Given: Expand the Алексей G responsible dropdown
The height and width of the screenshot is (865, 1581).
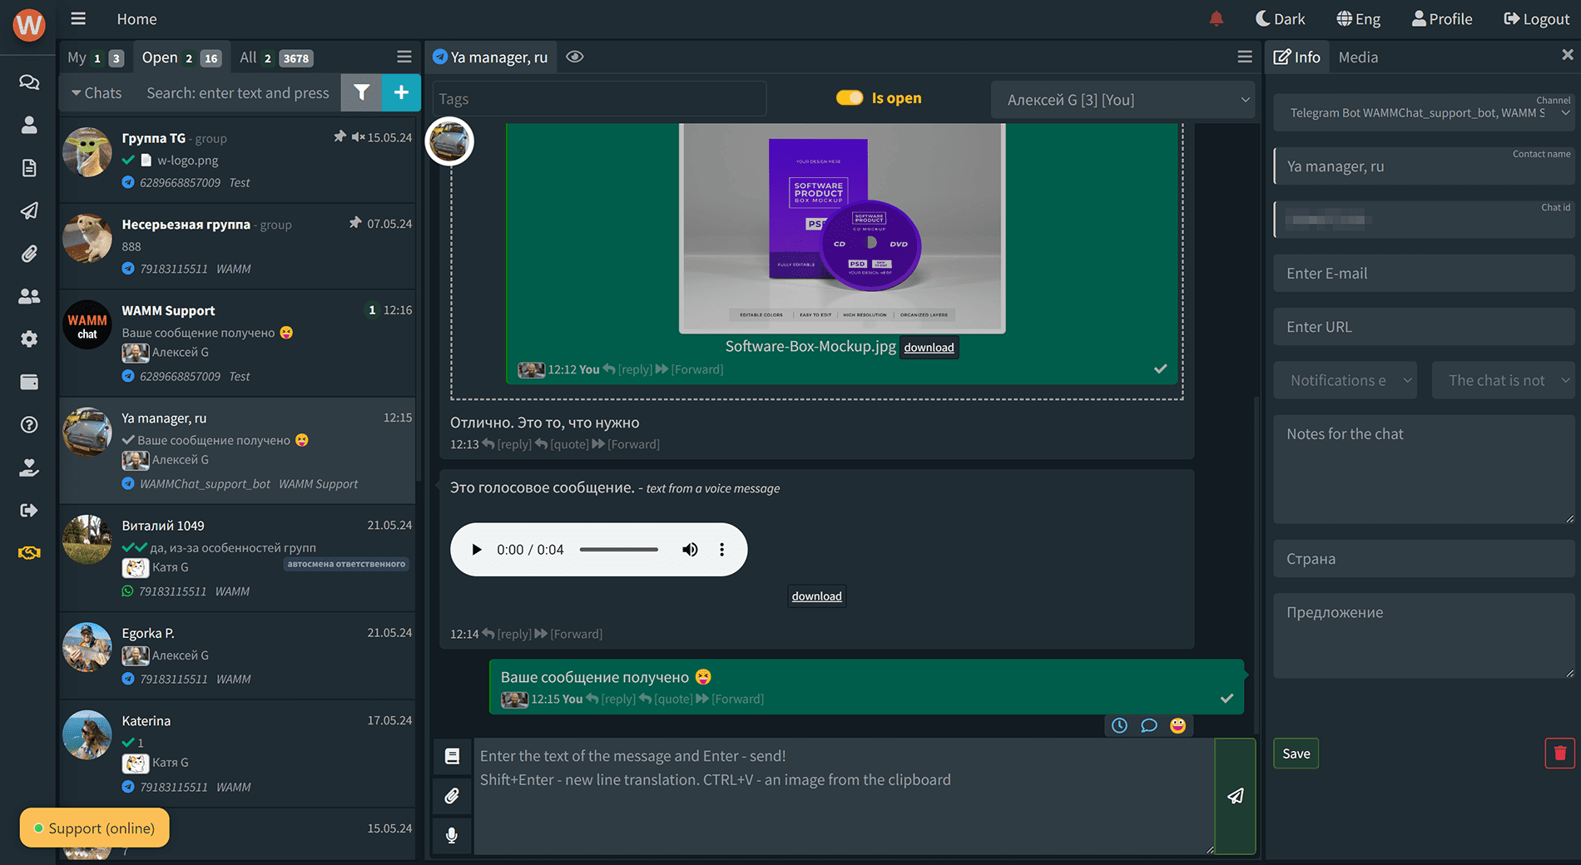Looking at the screenshot, I should click(x=1124, y=100).
